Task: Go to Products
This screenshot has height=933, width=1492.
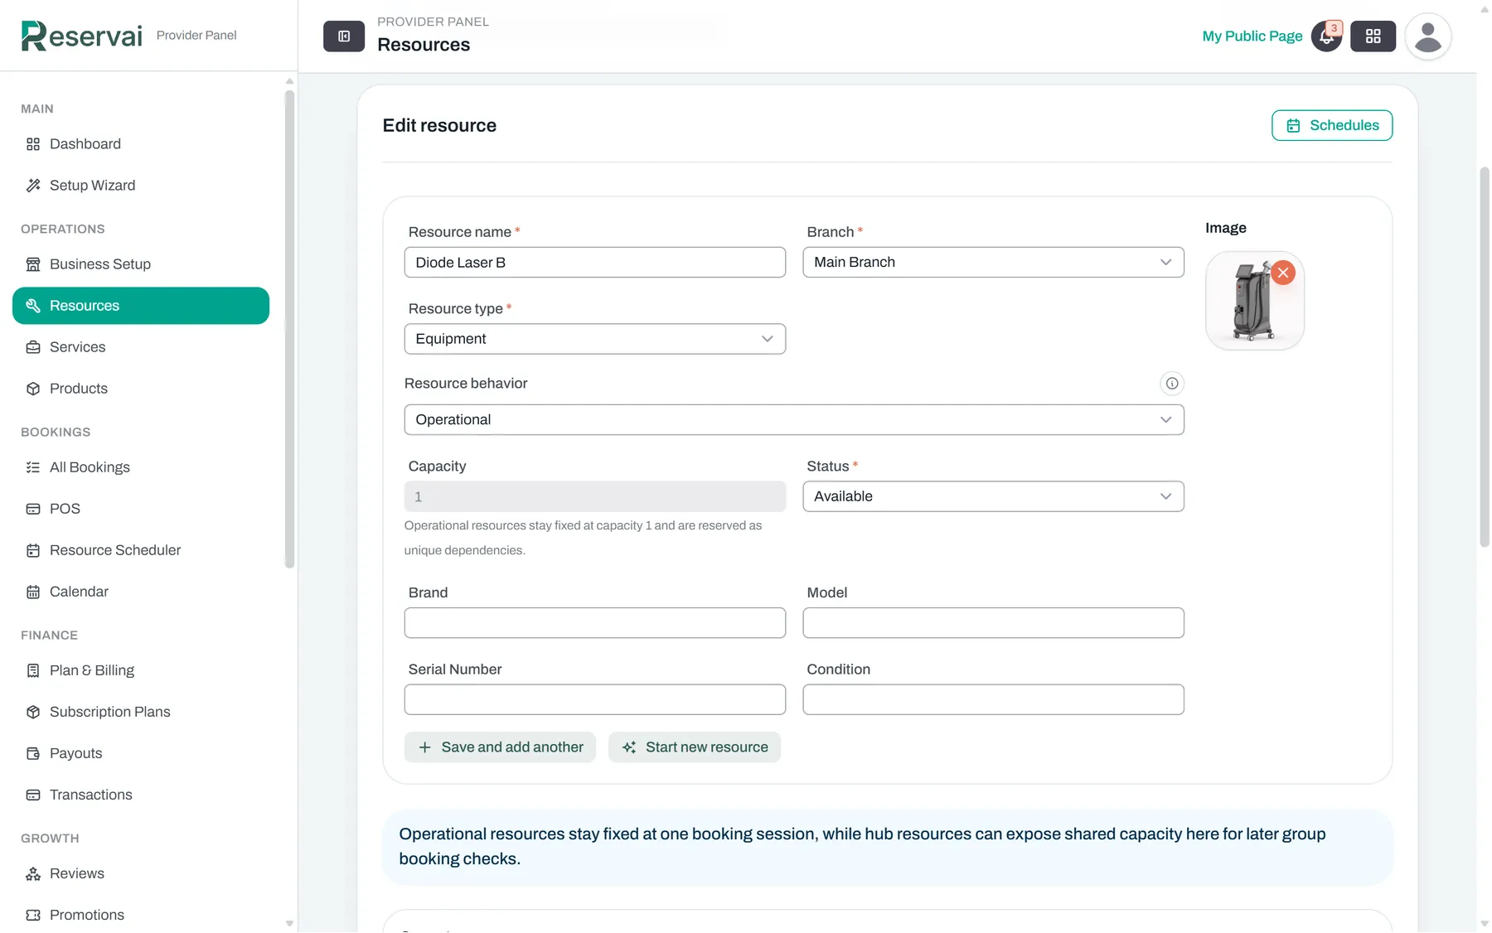Action: point(141,389)
